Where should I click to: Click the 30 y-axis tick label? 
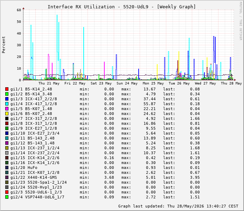point(19,45)
